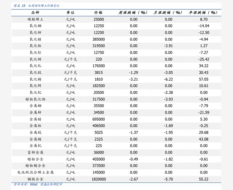The width and height of the screenshot is (233, 190).
Task: Select the 电池级混合稀土金属 row label
Action: pyautogui.click(x=35, y=172)
